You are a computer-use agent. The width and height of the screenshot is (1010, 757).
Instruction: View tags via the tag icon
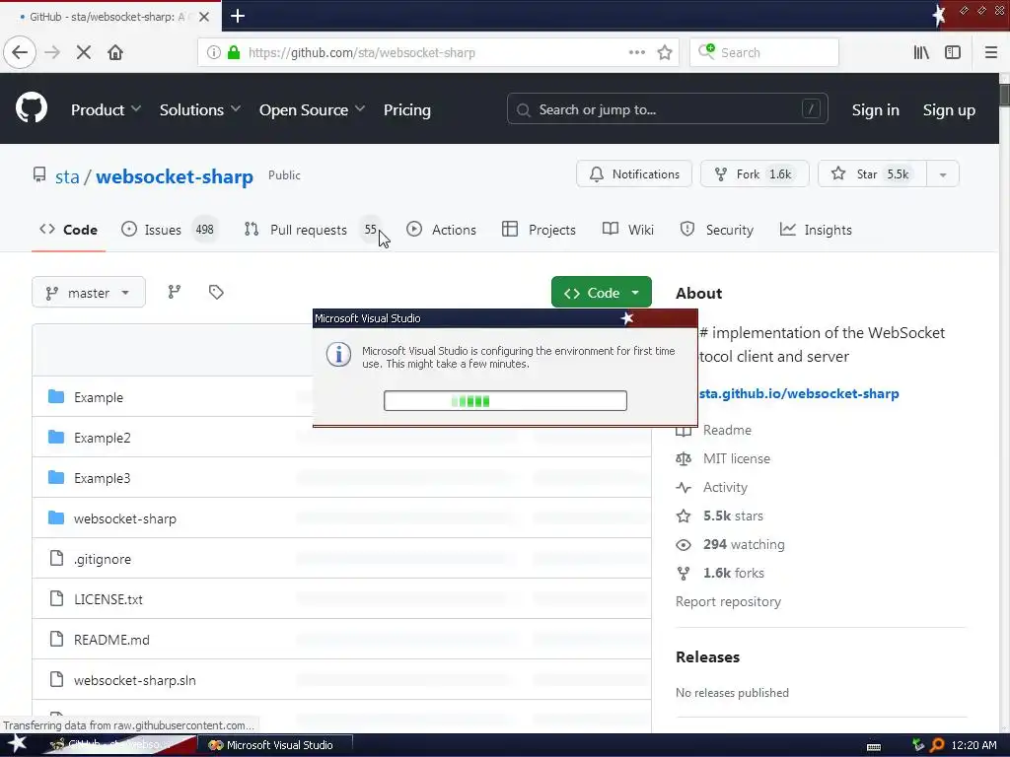click(216, 292)
